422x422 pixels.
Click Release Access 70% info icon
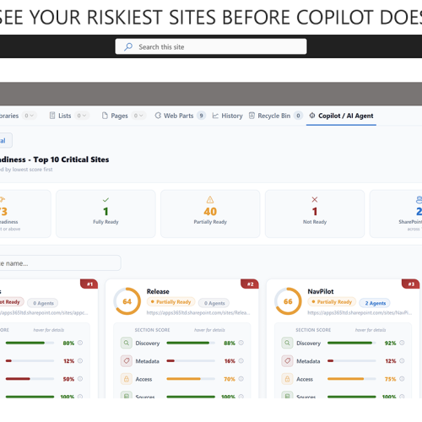[x=241, y=379]
